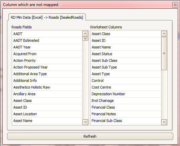
Task: Click Roads Fields scroll up arrow
Action: [85, 34]
